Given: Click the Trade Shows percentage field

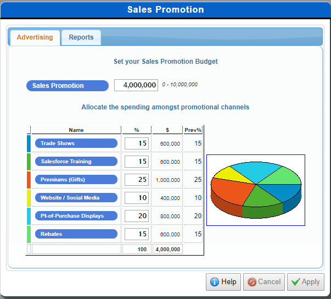Looking at the screenshot, I should point(137,143).
